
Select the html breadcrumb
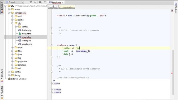click(50, 7)
